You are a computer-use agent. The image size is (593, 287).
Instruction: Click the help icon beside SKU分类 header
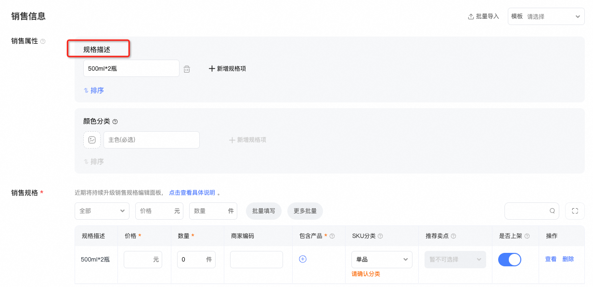coord(380,236)
